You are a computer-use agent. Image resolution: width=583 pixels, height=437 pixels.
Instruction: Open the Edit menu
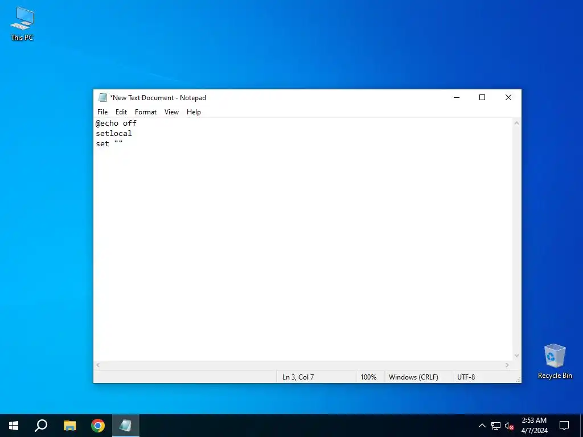pos(121,112)
